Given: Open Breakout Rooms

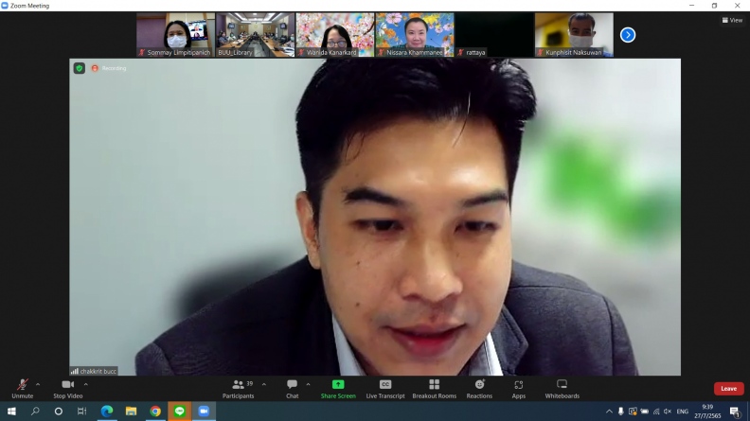Looking at the screenshot, I should point(434,388).
